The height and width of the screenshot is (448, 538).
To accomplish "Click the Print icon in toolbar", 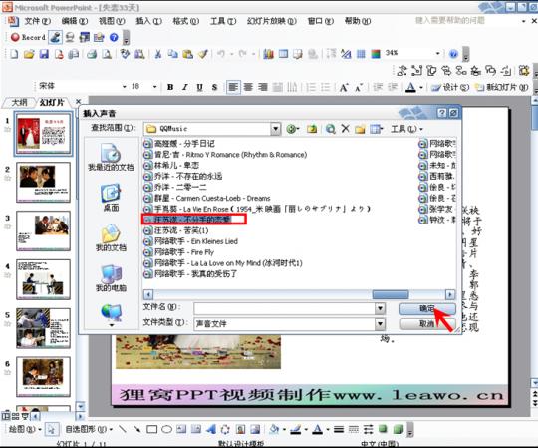I will (x=92, y=54).
